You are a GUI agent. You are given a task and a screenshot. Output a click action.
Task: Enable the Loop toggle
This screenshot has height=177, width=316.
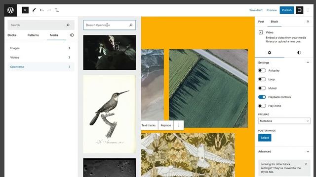262,79
